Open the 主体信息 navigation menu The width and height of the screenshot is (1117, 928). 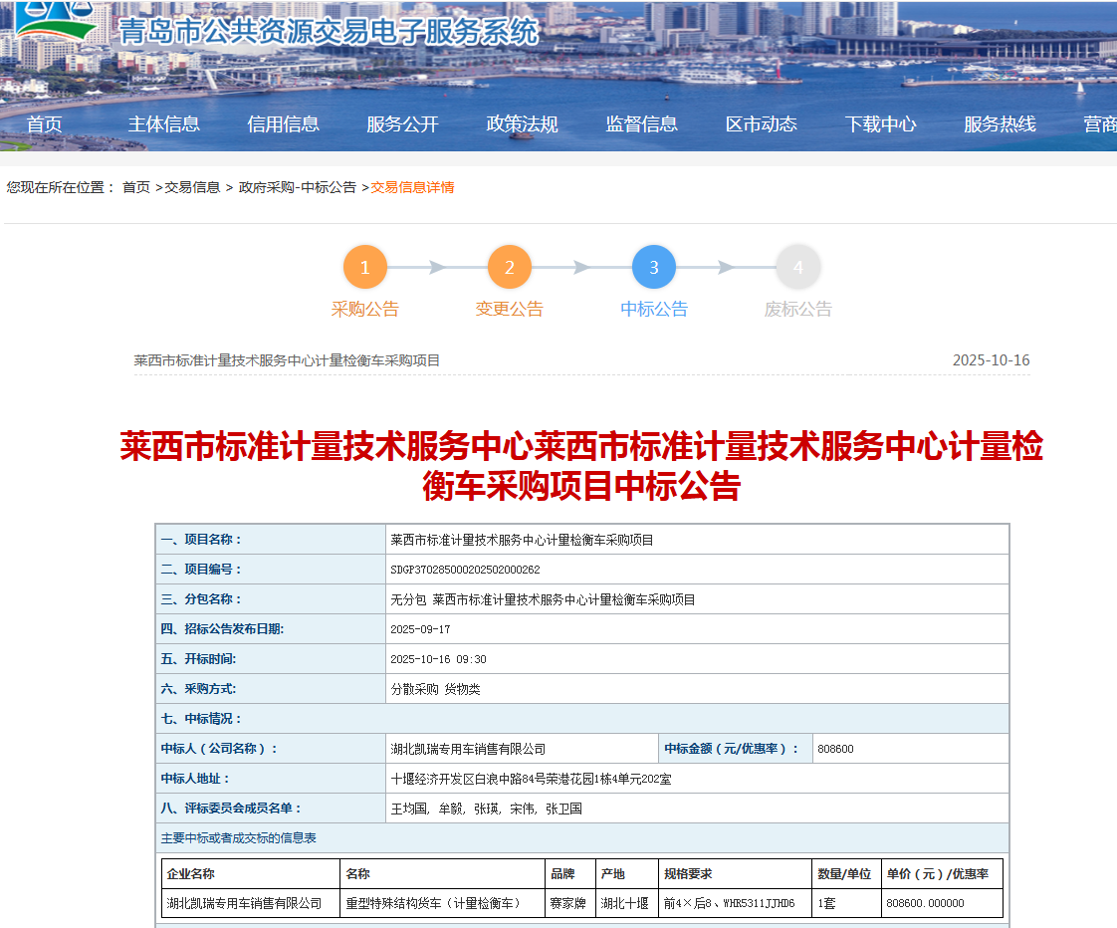coord(162,123)
